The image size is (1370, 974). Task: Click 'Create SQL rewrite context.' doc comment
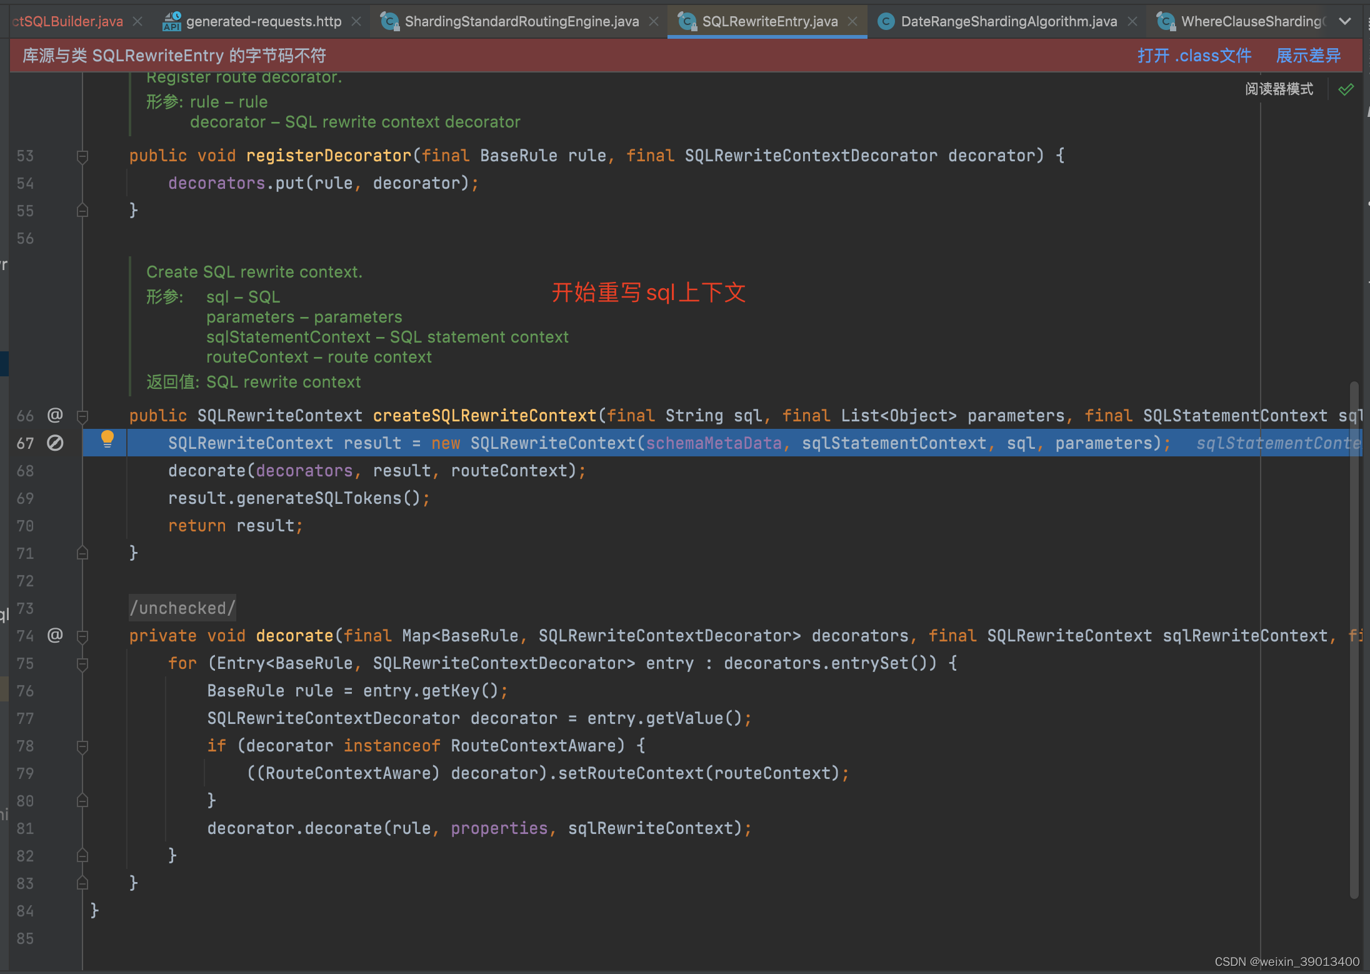(254, 272)
